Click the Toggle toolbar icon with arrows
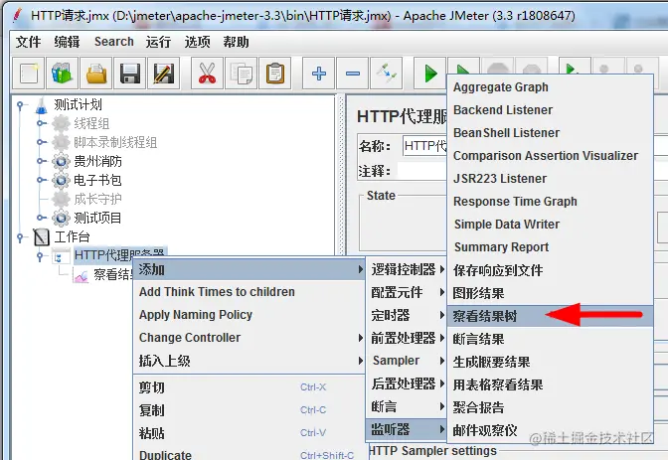The image size is (668, 460). click(387, 74)
